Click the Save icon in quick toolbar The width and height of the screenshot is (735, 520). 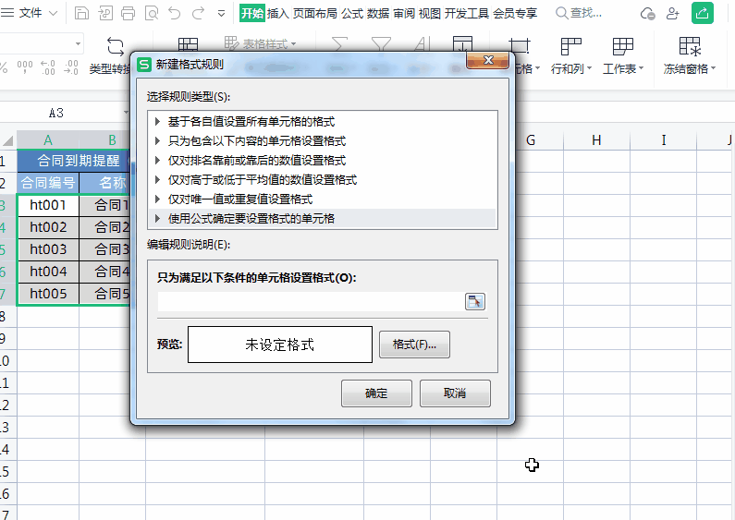pos(81,13)
